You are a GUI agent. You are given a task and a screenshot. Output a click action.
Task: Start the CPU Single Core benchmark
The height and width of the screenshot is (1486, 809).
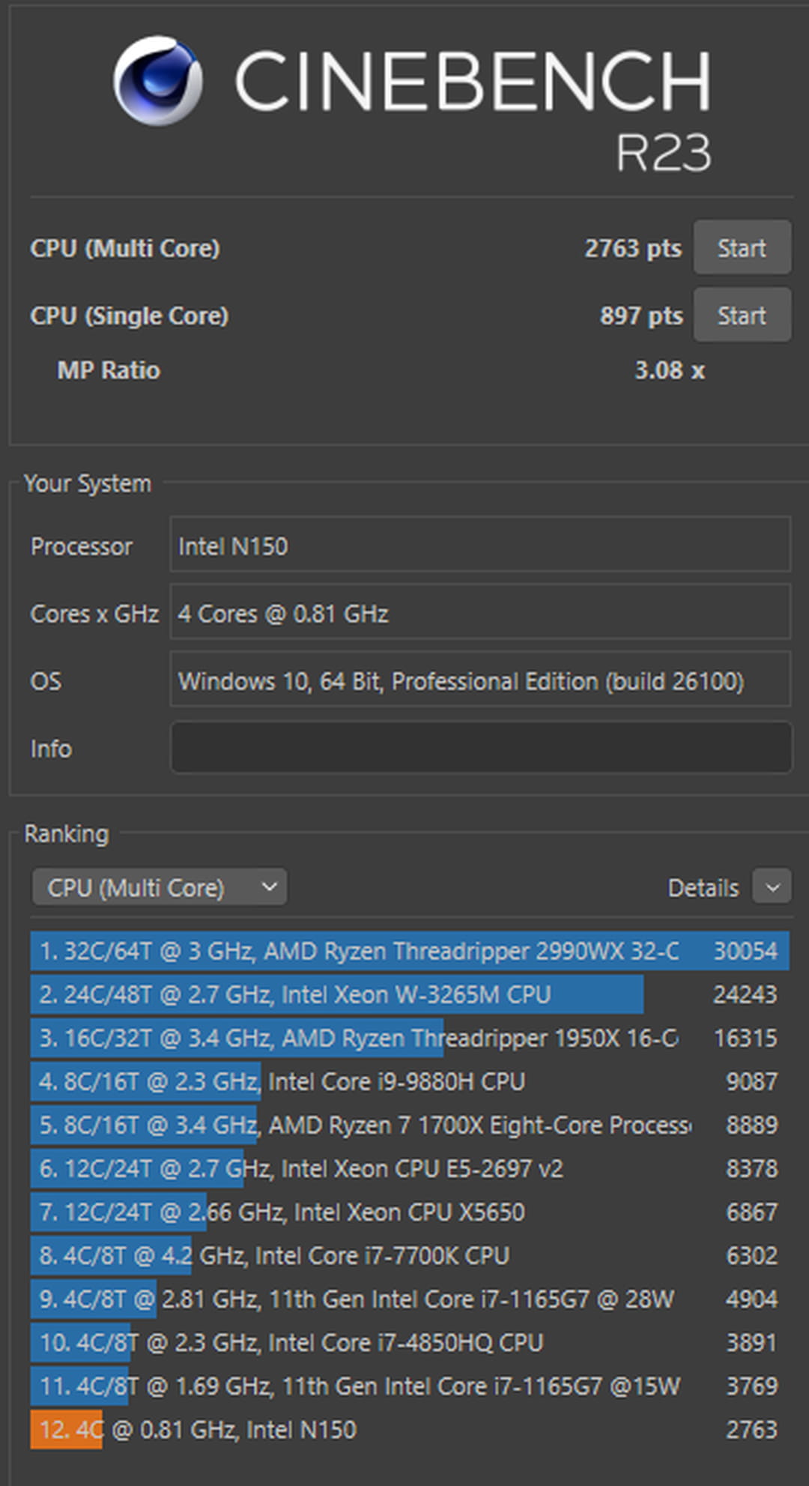pyautogui.click(x=742, y=315)
